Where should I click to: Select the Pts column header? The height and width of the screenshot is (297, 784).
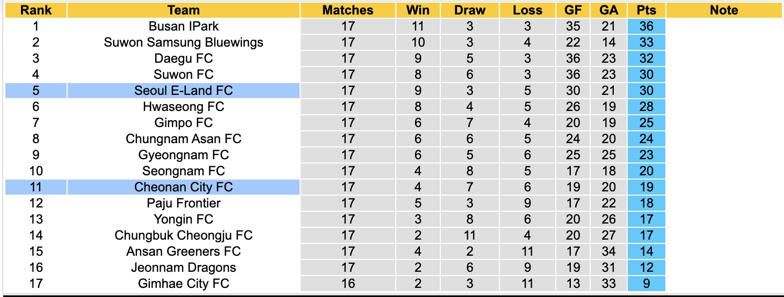point(647,10)
